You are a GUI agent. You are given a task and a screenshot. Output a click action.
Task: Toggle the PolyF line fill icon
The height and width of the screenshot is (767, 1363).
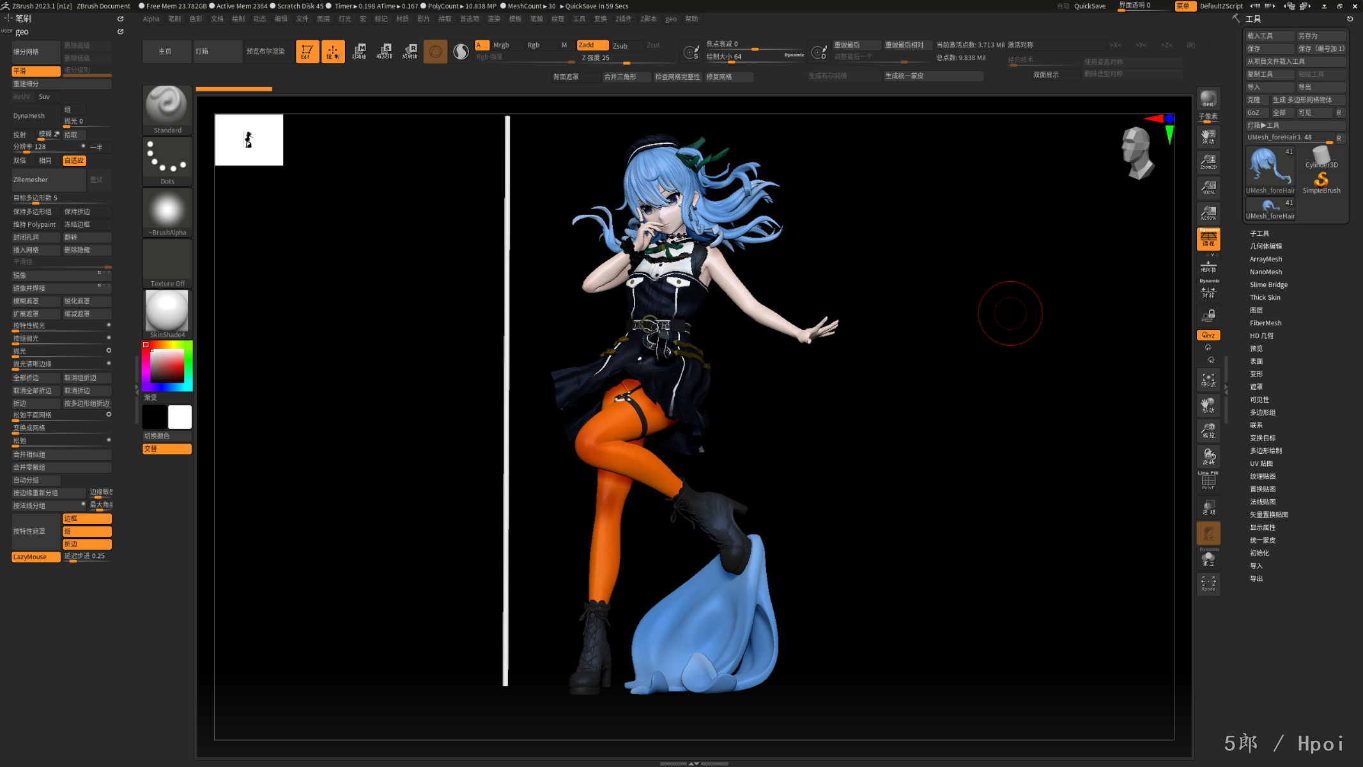tap(1208, 482)
